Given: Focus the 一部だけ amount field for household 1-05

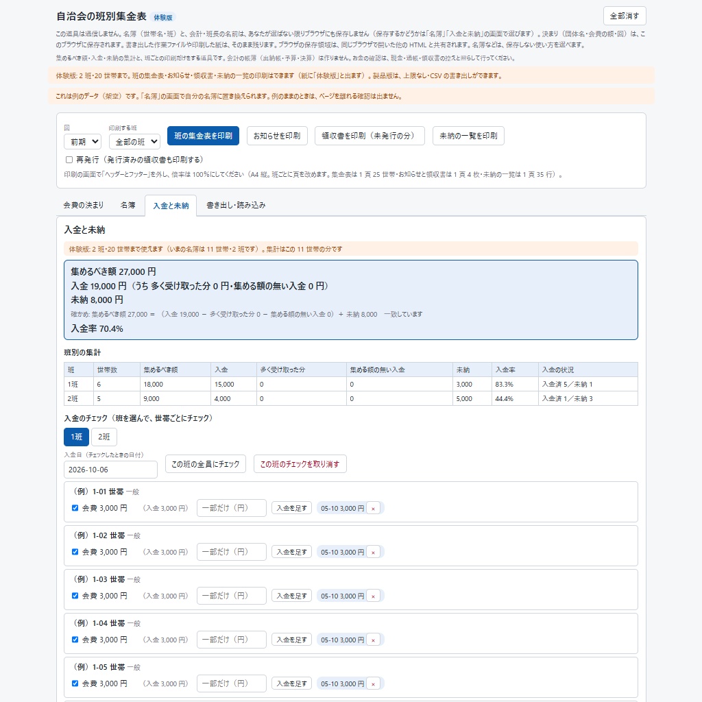Looking at the screenshot, I should tap(232, 683).
